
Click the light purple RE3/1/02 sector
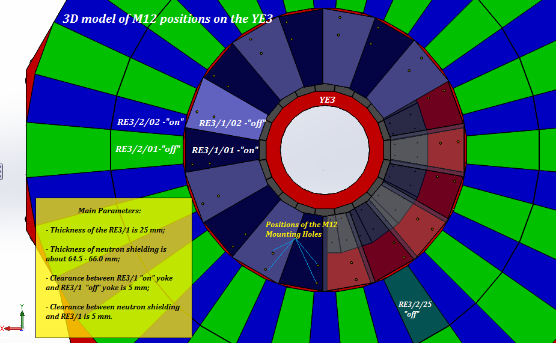click(222, 101)
